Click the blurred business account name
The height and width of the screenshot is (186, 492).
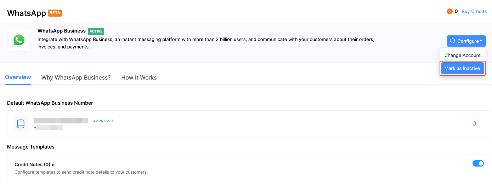click(61, 121)
